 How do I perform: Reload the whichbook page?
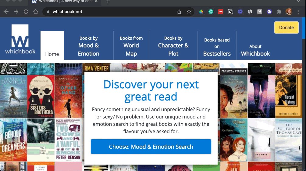(26, 12)
